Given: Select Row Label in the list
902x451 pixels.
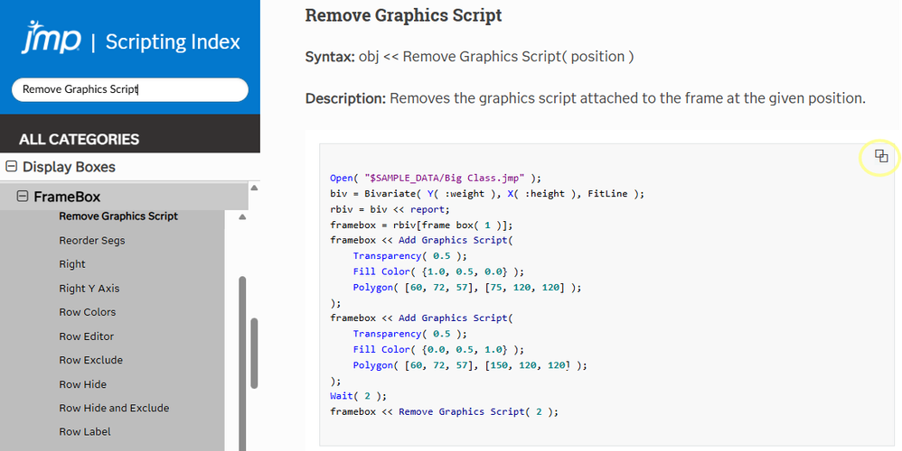Looking at the screenshot, I should pos(85,432).
